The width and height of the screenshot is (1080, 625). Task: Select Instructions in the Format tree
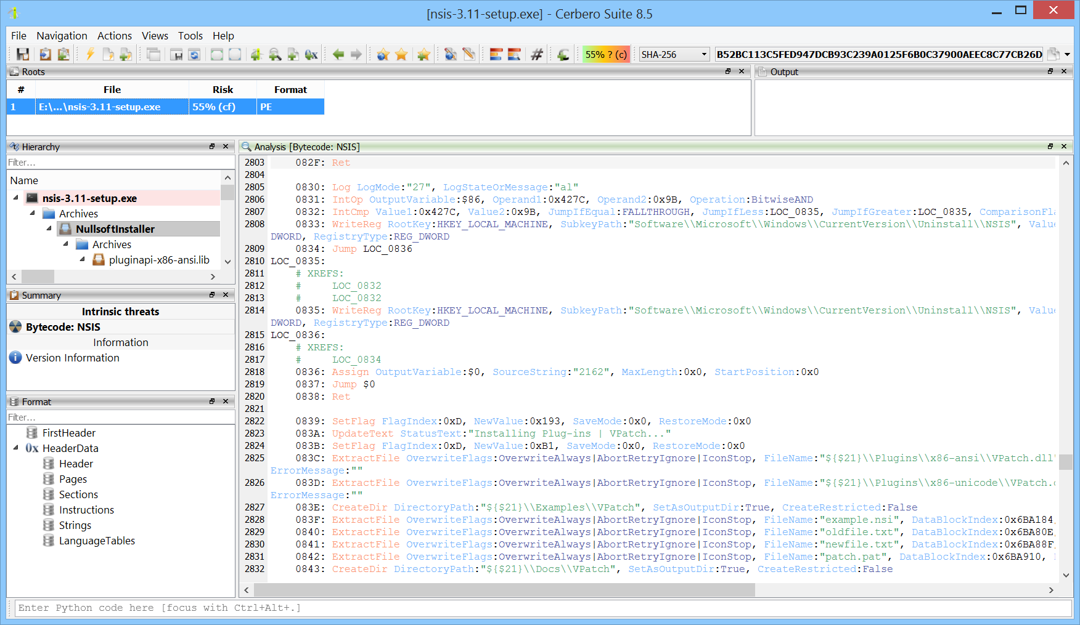(86, 510)
